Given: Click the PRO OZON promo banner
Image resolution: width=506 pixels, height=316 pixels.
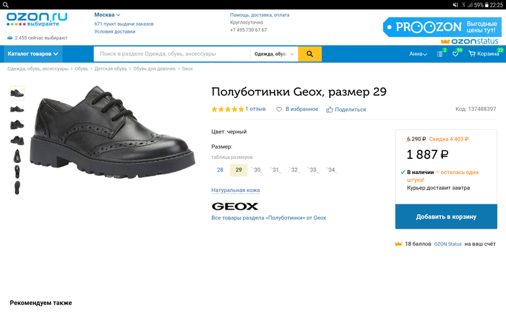Looking at the screenshot, I should tap(440, 27).
